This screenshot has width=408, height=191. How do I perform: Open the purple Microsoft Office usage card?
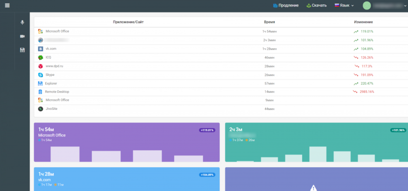[126, 142]
